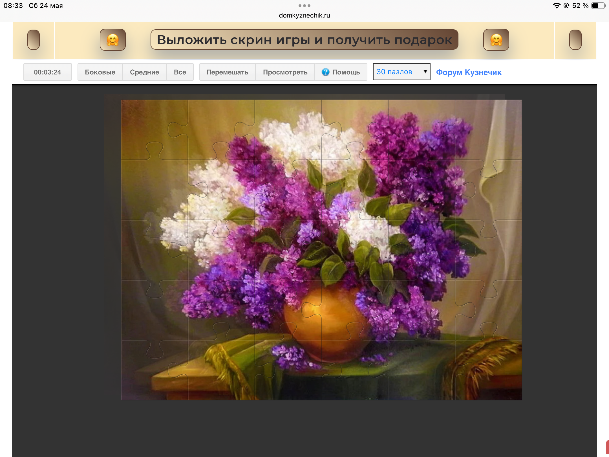Open Помощь help button

click(341, 72)
